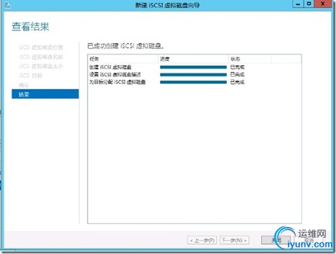Click the 查看结果 page heading

point(31,26)
